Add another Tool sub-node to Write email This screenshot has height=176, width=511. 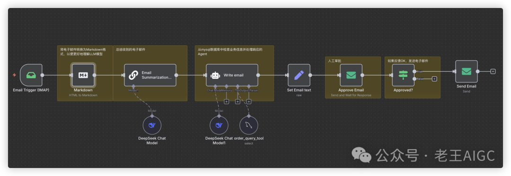[x=238, y=101]
